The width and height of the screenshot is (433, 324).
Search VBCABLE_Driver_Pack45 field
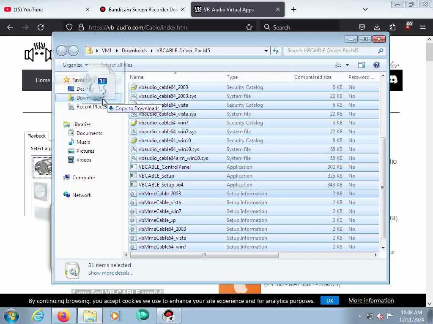334,51
